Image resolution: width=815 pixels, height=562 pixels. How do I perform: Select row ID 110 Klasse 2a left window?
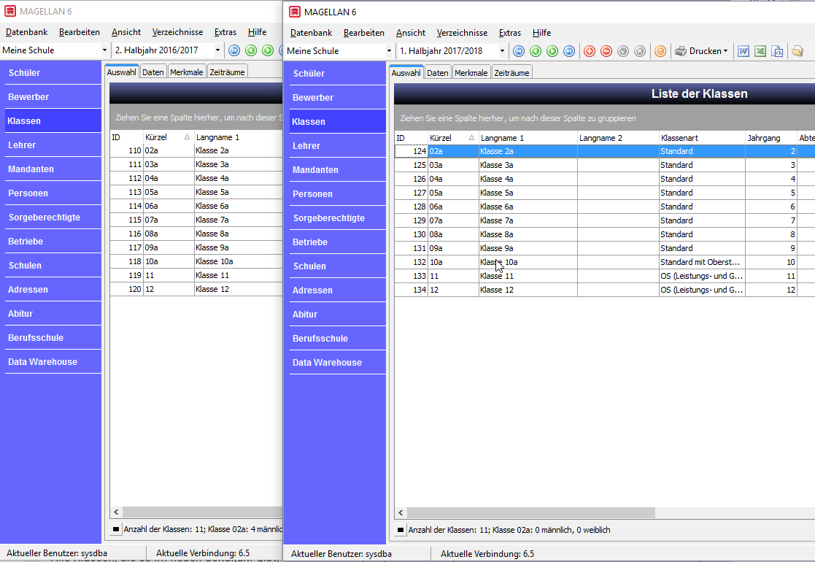click(x=196, y=150)
